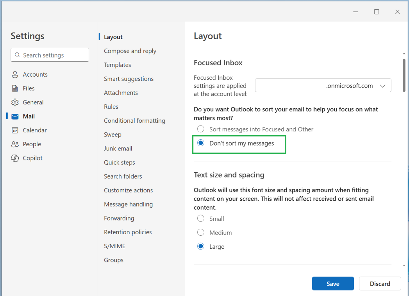Click the Discard button
Screen dimensions: 409x296
tap(380, 284)
